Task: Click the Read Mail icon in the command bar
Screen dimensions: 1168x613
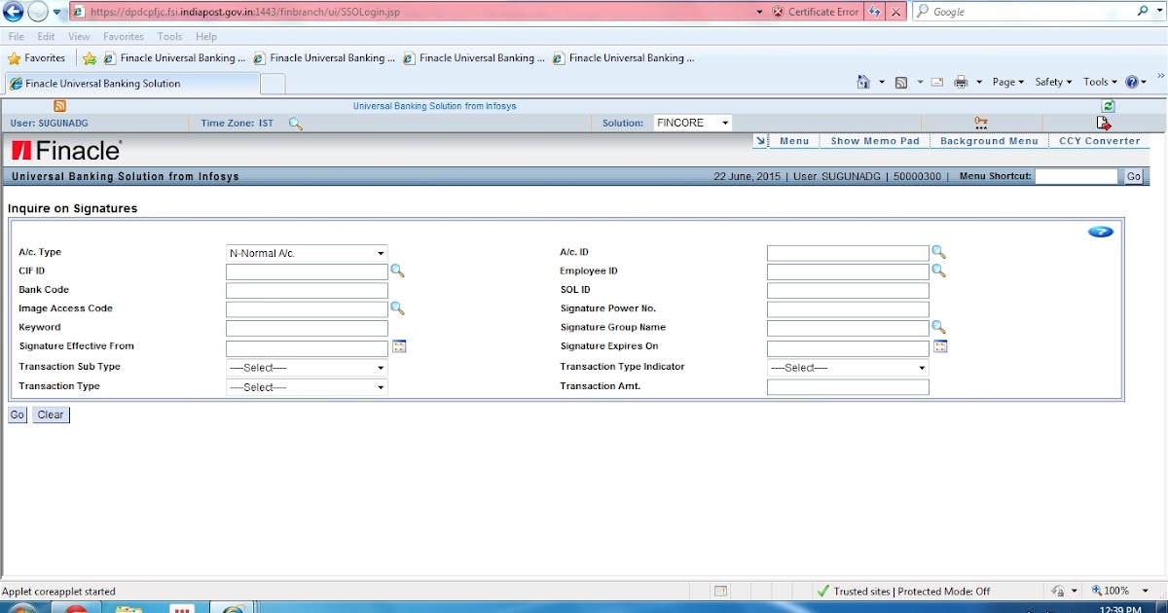Action: tap(937, 83)
